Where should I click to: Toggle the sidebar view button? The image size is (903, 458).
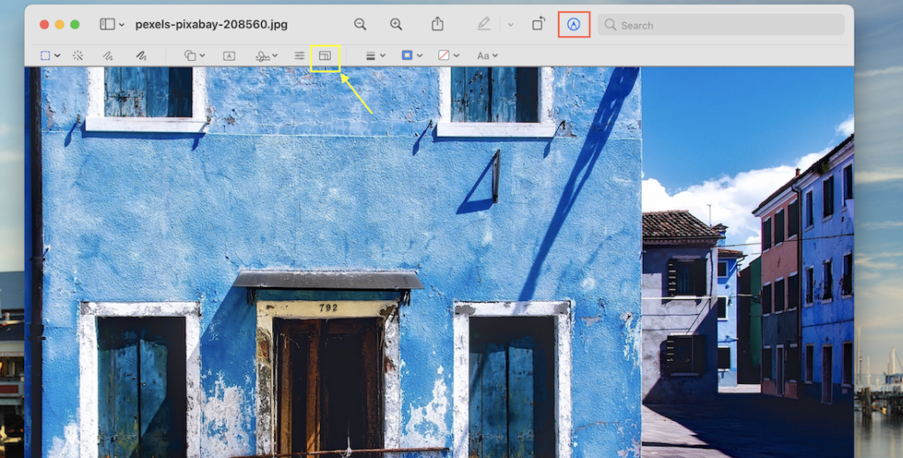click(x=108, y=25)
